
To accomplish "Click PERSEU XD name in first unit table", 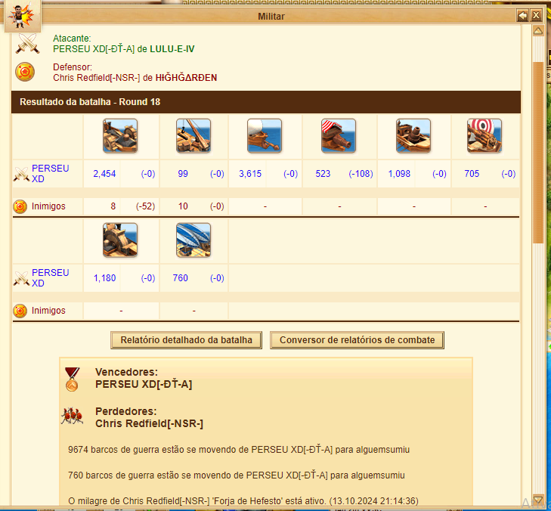I will pos(50,174).
